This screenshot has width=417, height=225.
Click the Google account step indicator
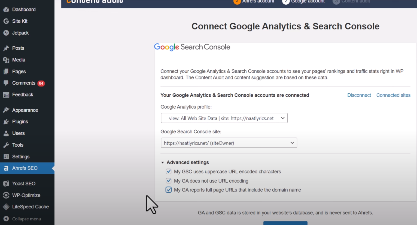304,2
